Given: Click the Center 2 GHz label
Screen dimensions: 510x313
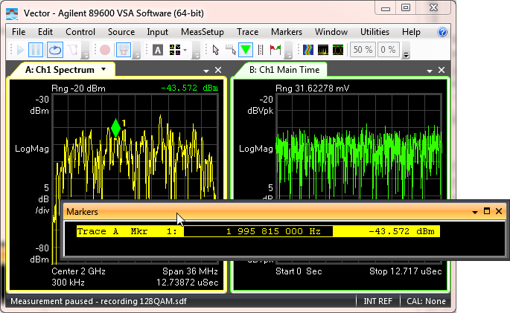Looking at the screenshot, I should (78, 271).
